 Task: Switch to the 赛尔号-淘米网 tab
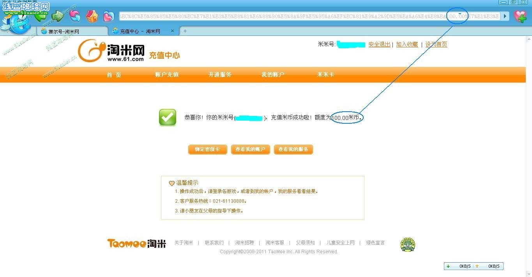coord(73,32)
